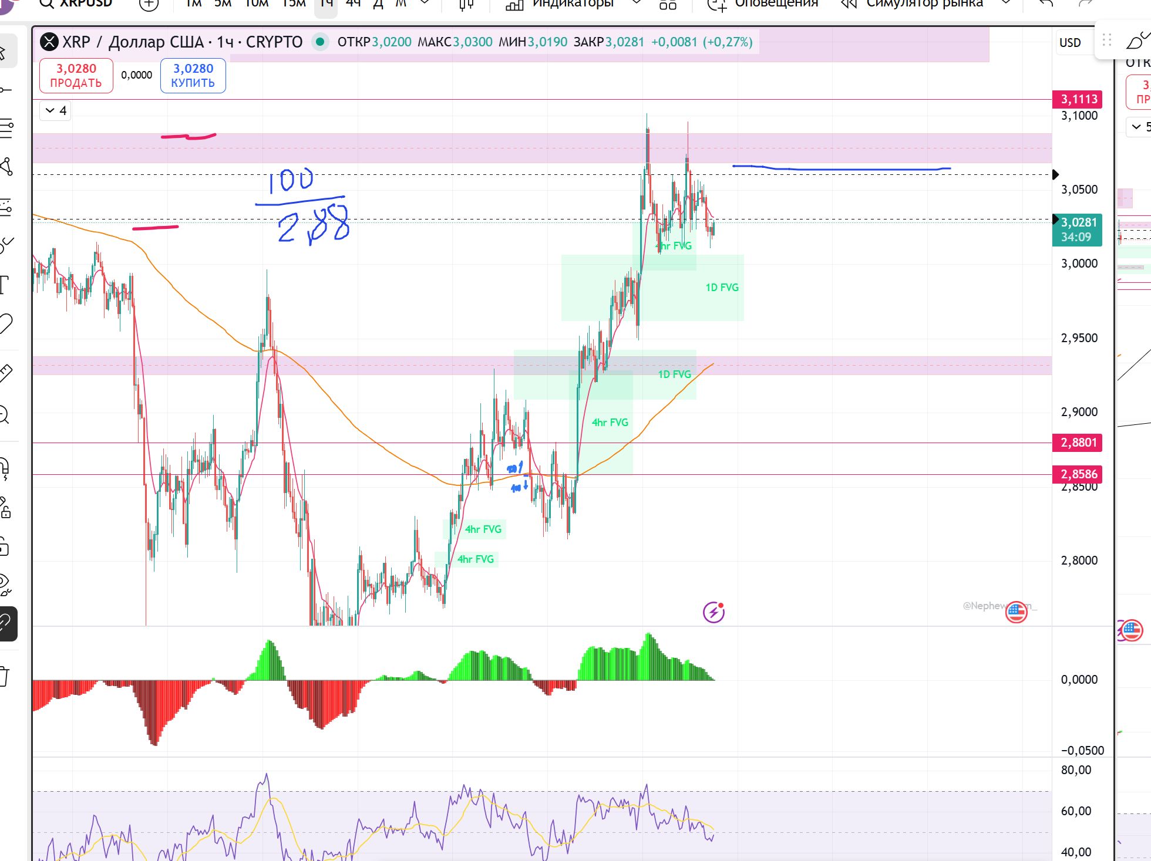This screenshot has height=861, width=1151.
Task: Click the trash remove drawings icon
Action: 5,677
